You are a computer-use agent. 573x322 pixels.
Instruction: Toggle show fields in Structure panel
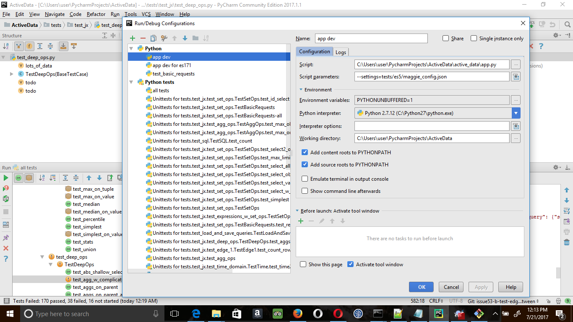(29, 46)
